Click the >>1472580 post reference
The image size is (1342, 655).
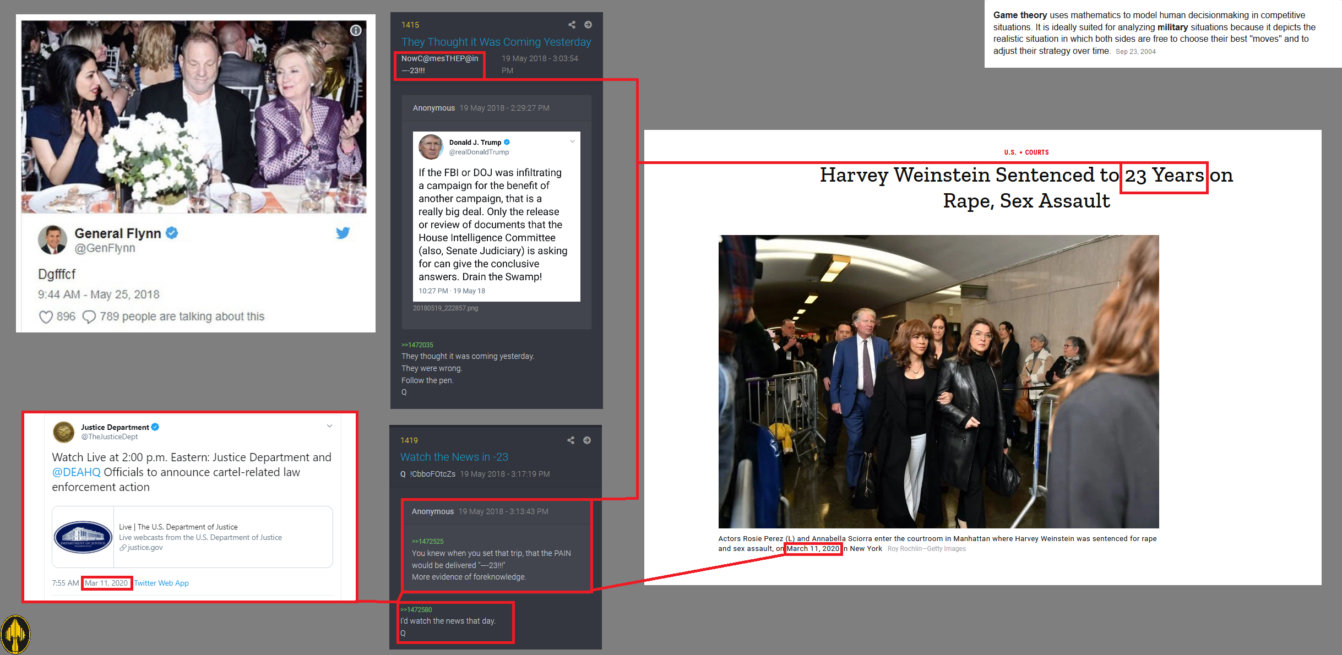coord(416,609)
